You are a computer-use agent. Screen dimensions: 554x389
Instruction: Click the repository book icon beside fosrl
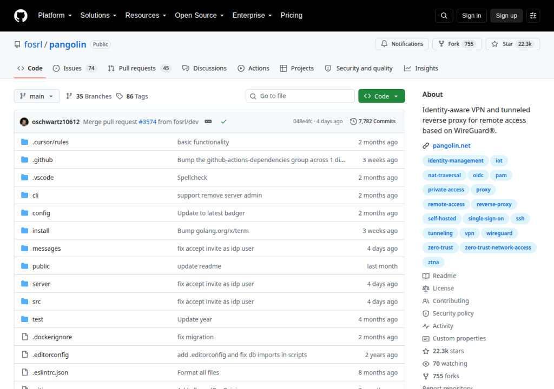pos(17,44)
